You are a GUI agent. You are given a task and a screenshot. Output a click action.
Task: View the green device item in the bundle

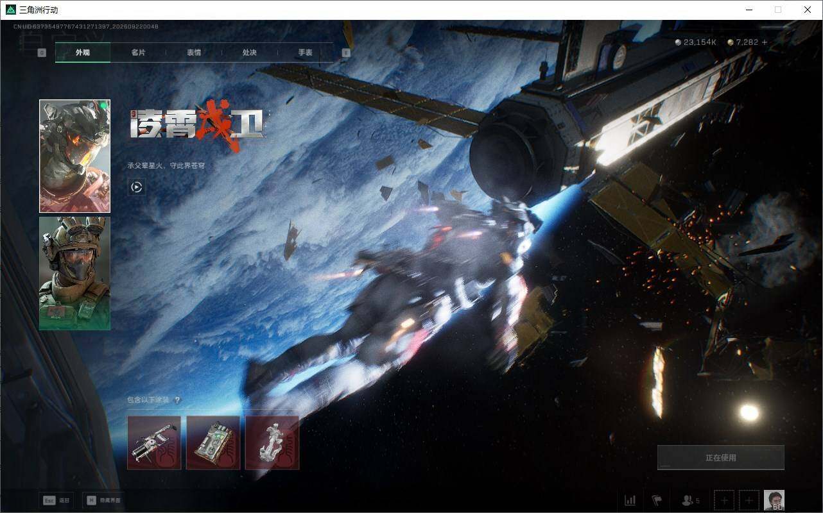click(x=213, y=442)
